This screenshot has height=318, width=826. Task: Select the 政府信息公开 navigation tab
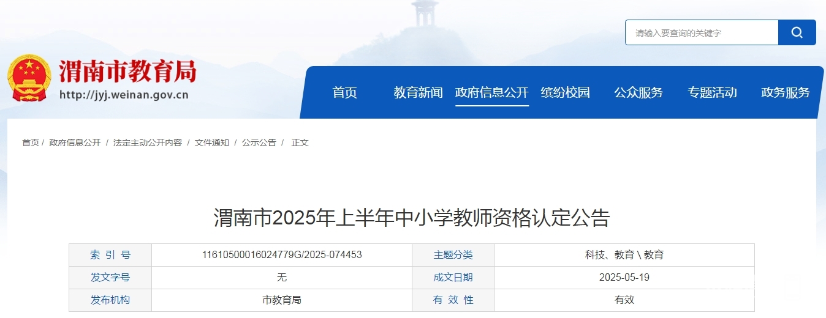491,93
